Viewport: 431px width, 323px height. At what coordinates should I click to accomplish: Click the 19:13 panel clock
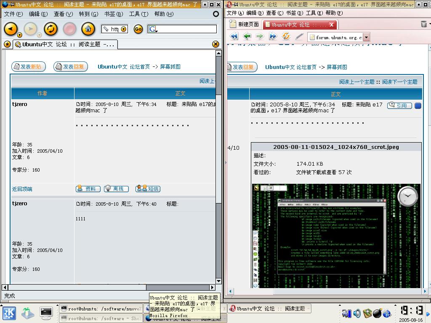(x=411, y=310)
